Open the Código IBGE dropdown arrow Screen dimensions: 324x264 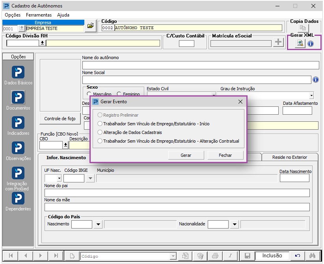90,178
